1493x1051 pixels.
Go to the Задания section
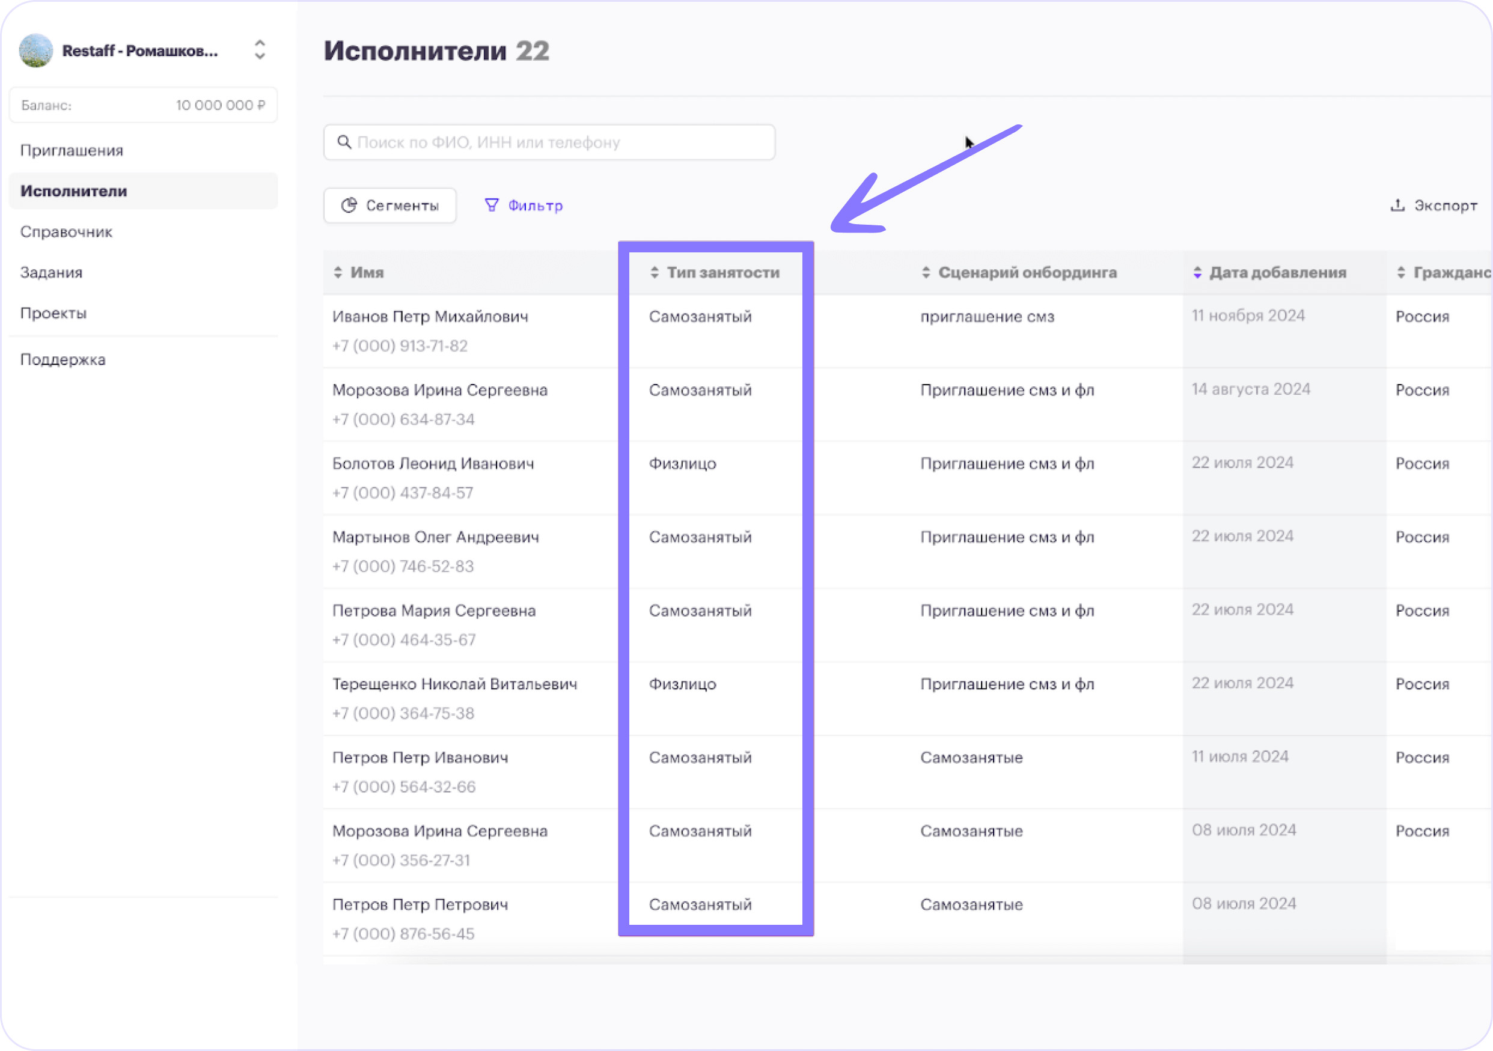(x=51, y=272)
